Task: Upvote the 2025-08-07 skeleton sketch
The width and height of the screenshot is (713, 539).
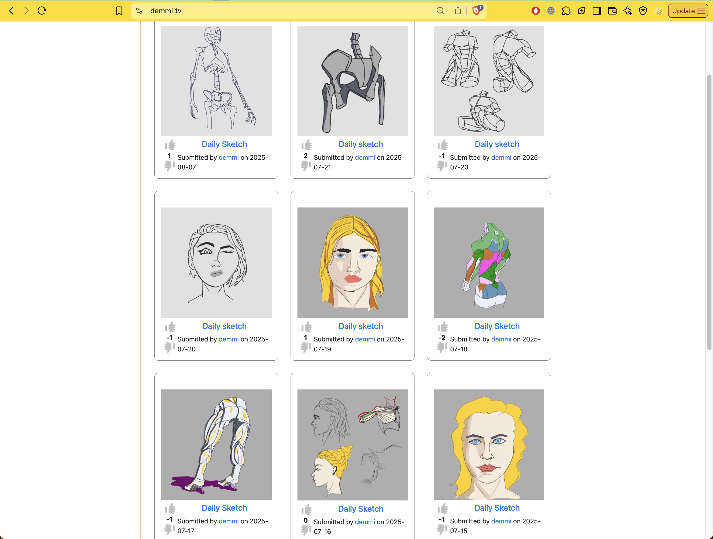Action: pos(170,145)
